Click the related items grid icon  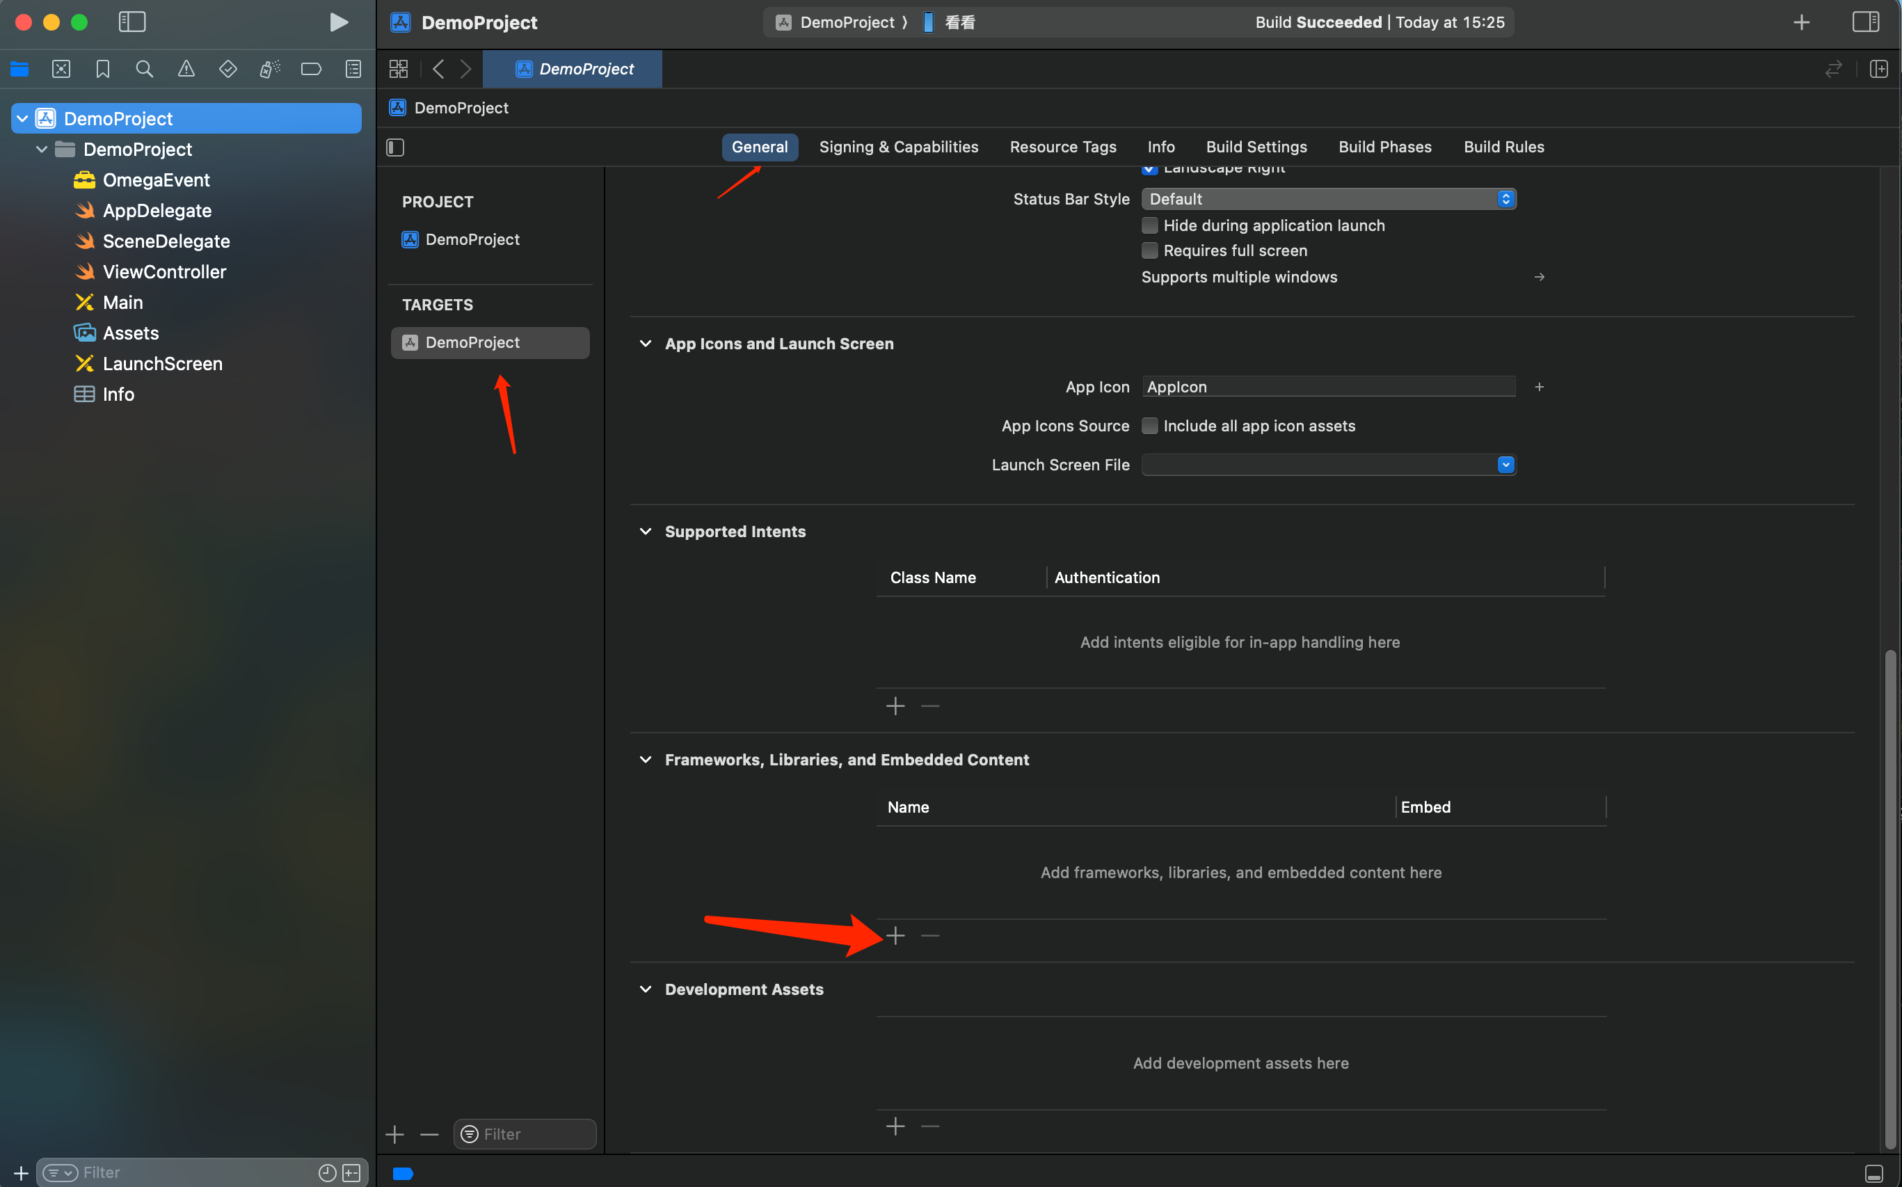point(399,69)
